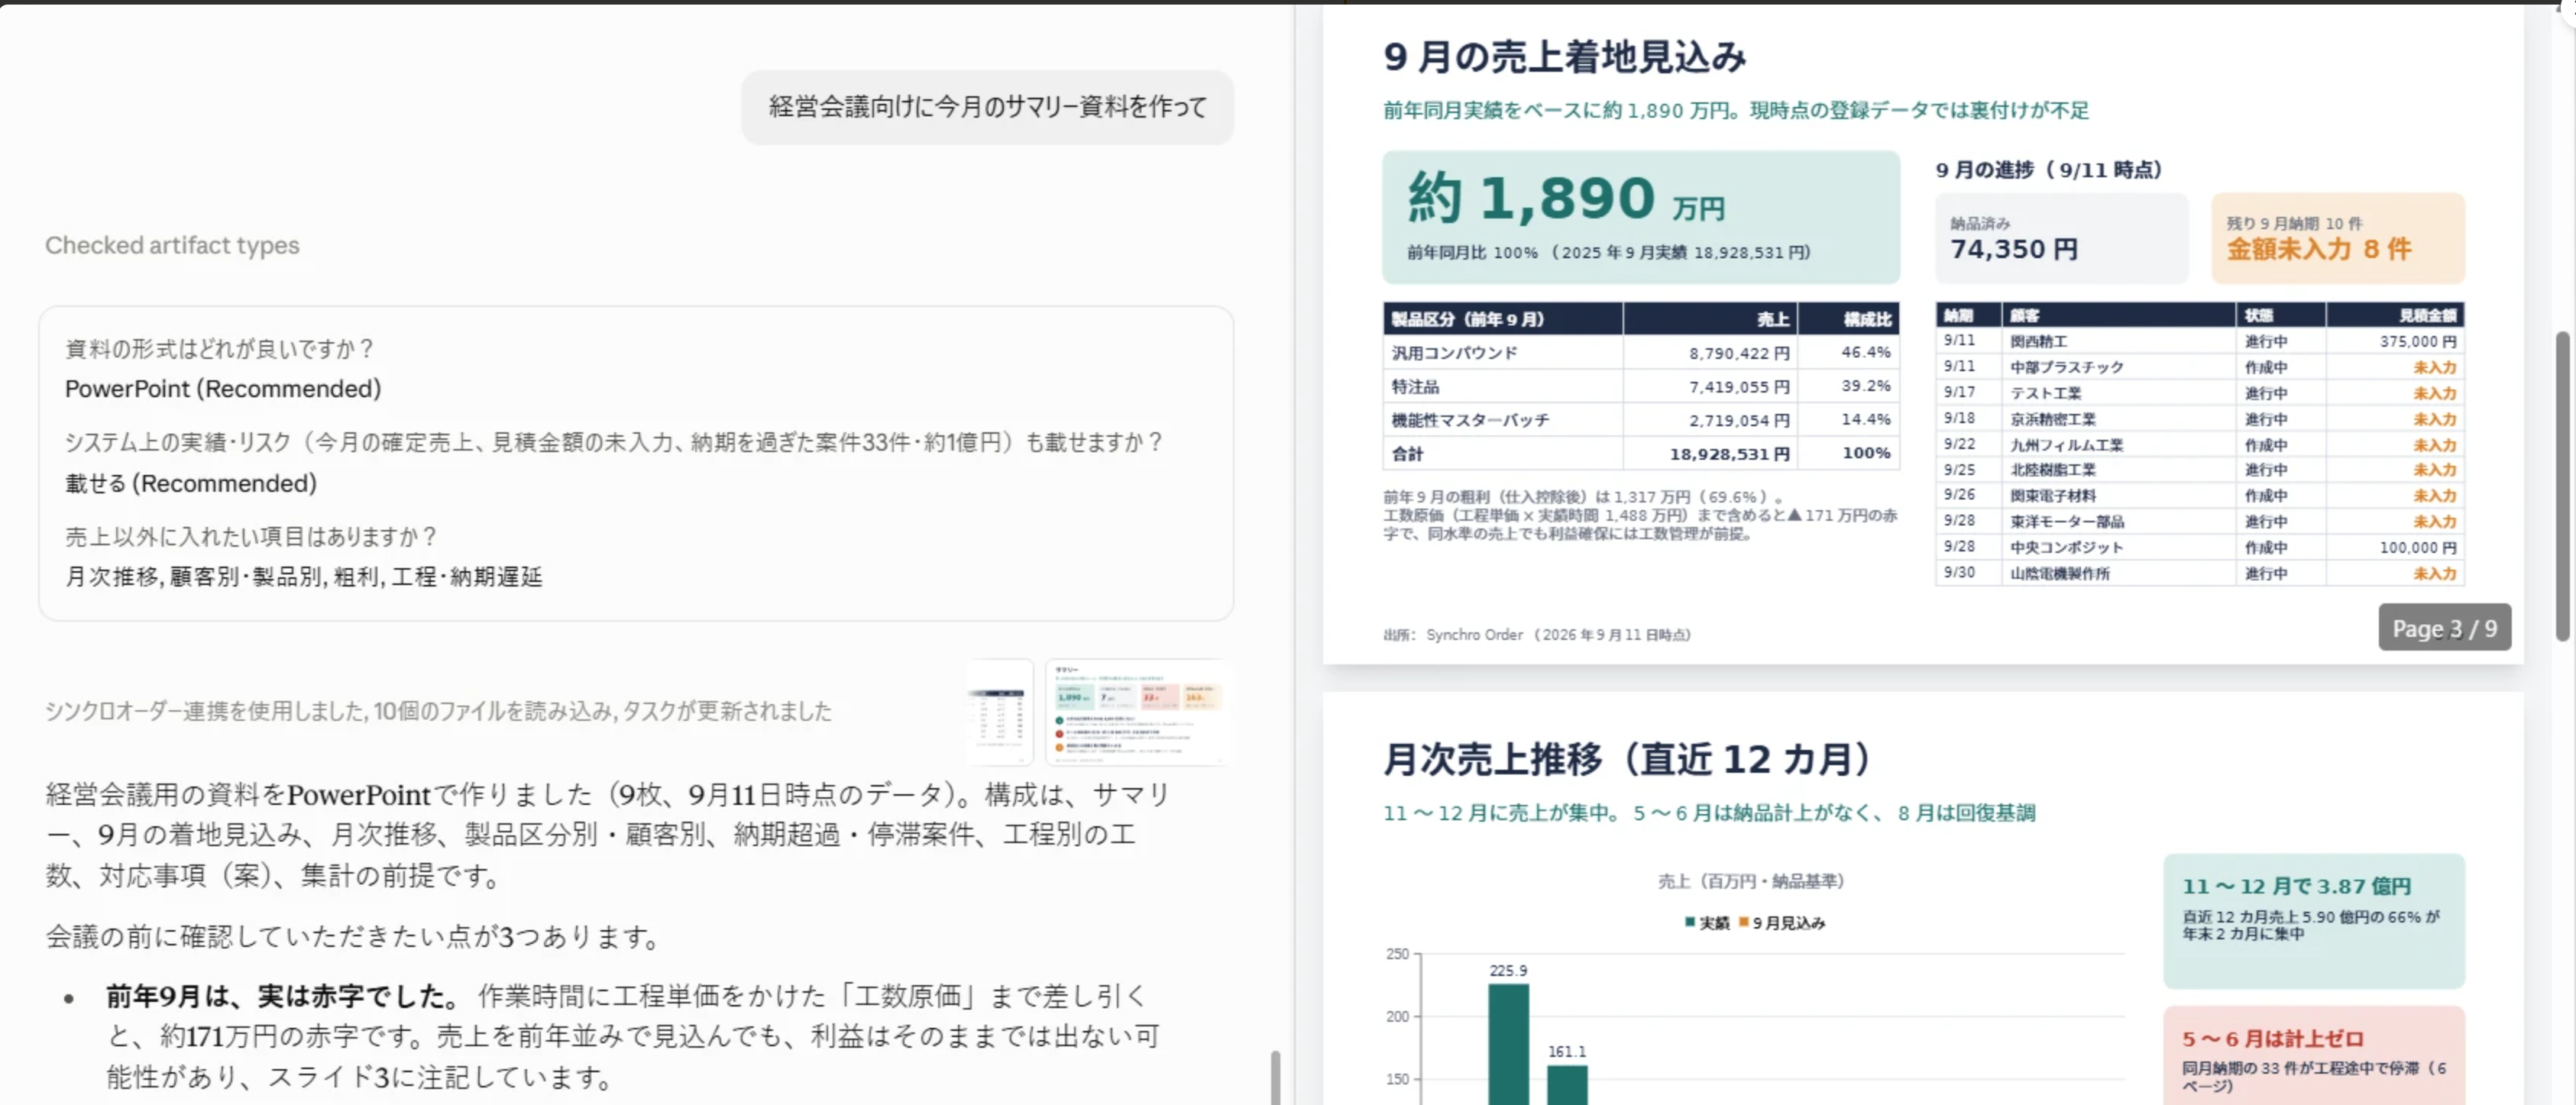2576x1105 pixels.
Task: Expand the "Checked artifact types" step
Action: 172,245
